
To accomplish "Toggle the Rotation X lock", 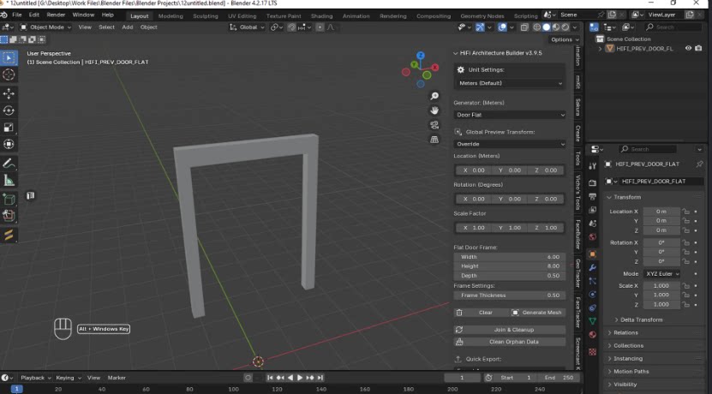I will (x=685, y=243).
